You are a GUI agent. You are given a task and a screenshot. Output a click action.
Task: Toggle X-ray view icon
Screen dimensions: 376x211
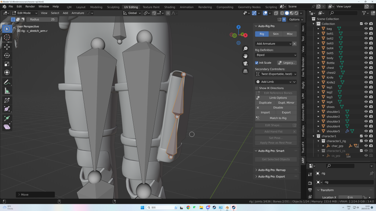point(276,13)
